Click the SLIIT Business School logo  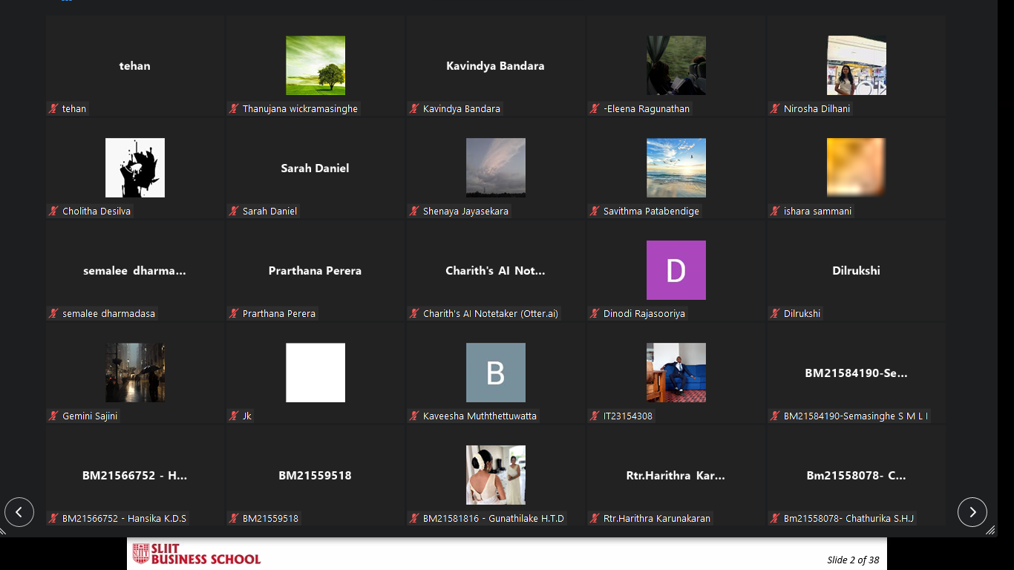tap(197, 554)
